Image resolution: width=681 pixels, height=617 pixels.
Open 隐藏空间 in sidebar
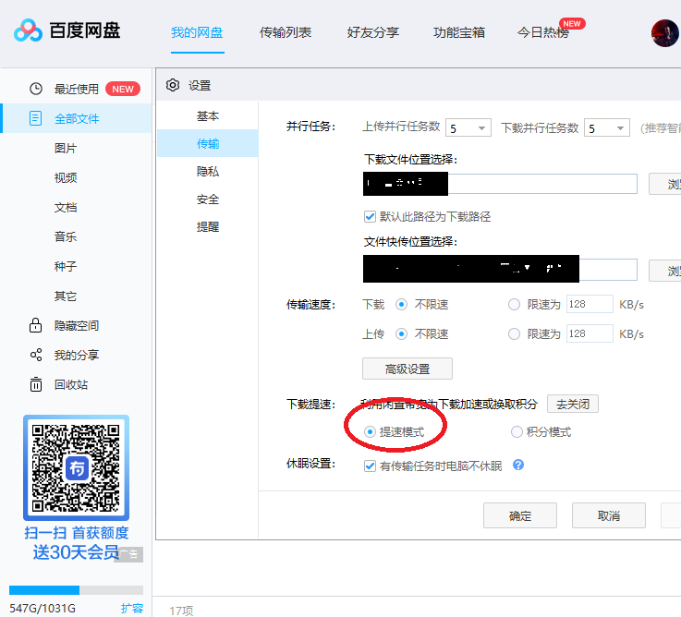(x=77, y=325)
